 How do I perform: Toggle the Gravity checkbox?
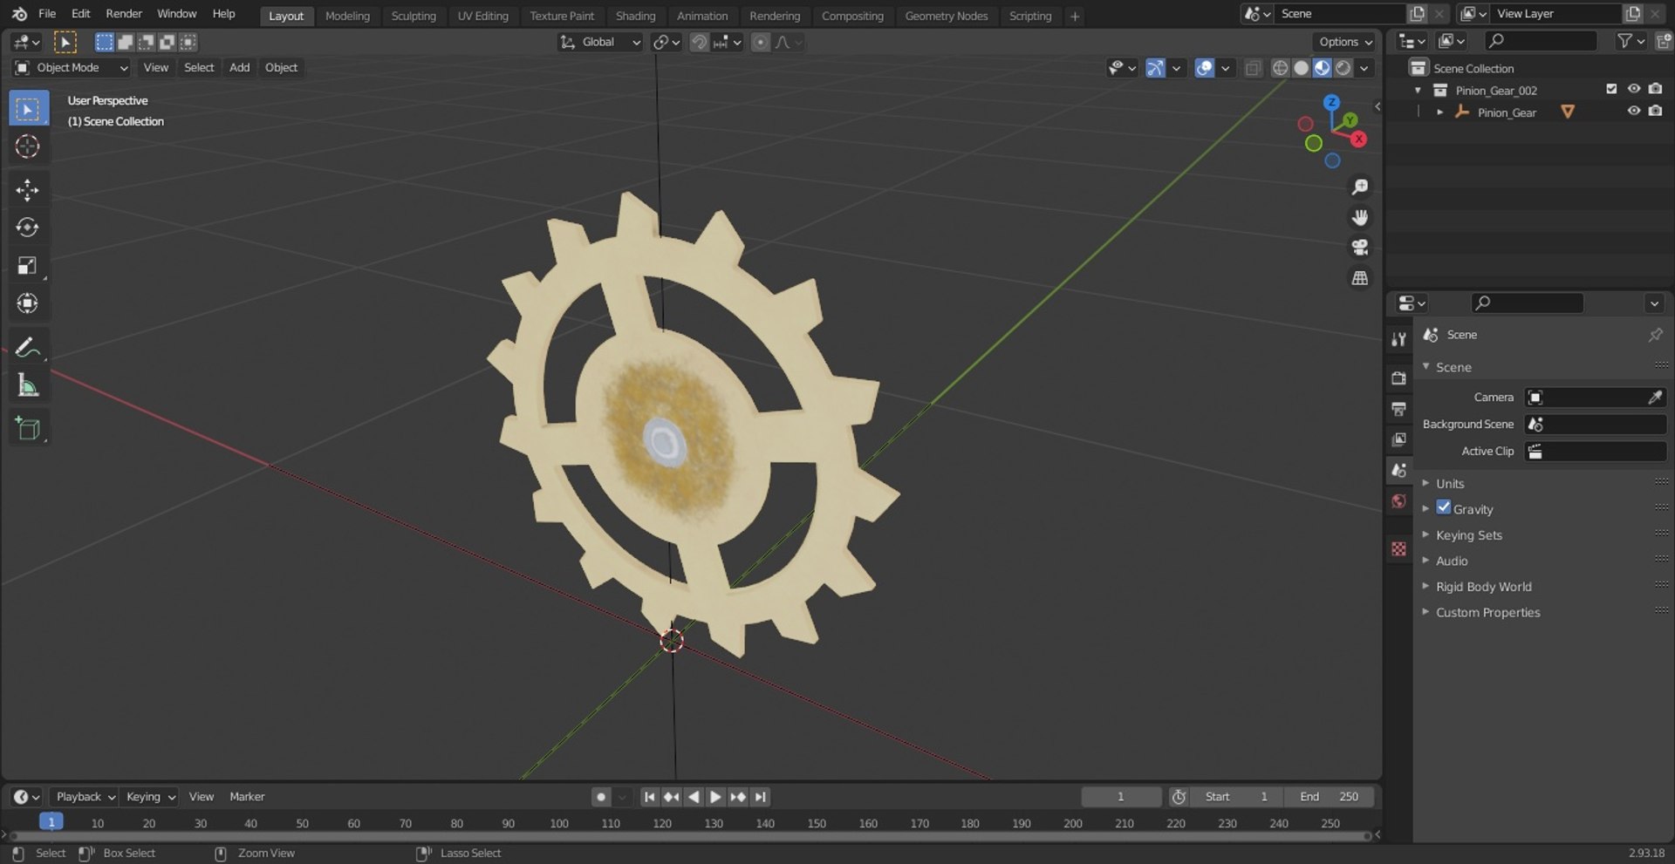[x=1444, y=507]
